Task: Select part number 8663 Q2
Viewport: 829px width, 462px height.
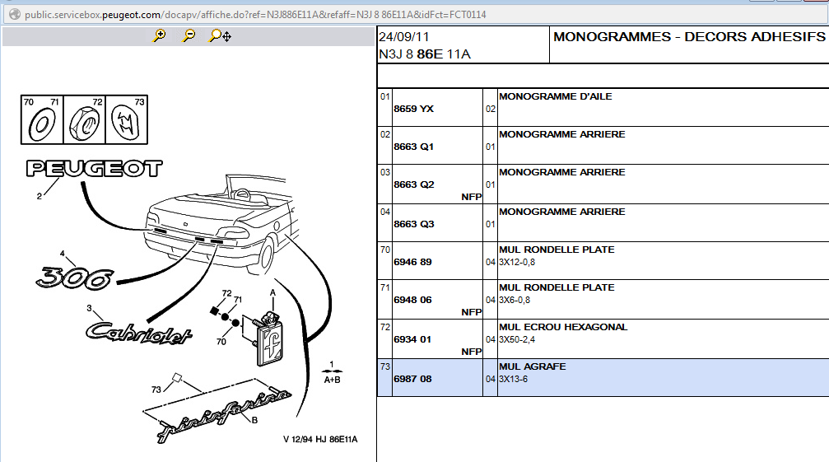Action: 413,184
